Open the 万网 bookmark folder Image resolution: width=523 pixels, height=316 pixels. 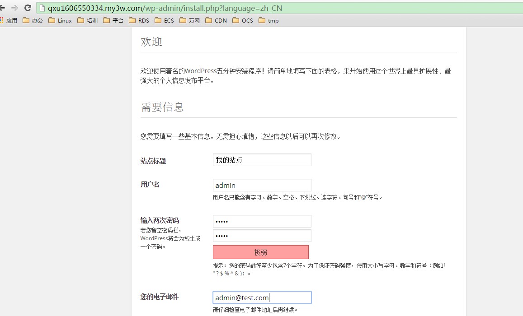pos(189,20)
